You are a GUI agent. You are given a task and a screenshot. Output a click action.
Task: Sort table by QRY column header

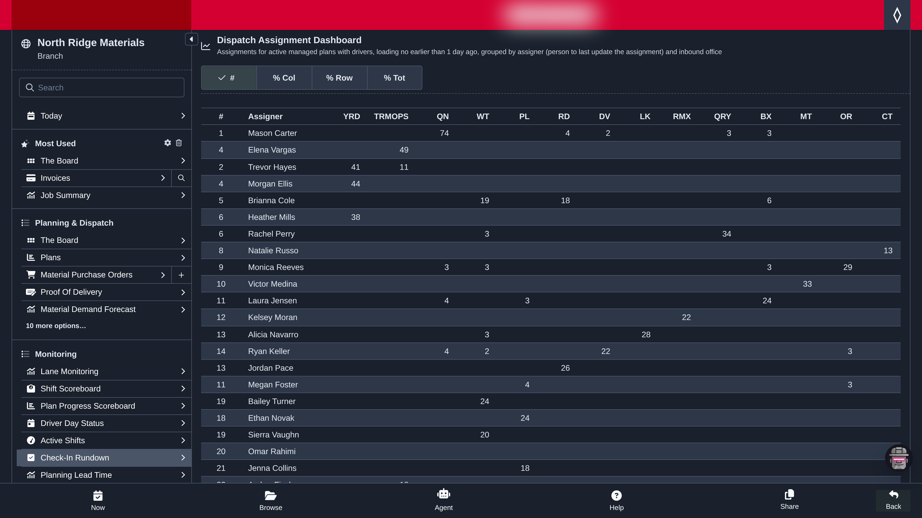[722, 117]
